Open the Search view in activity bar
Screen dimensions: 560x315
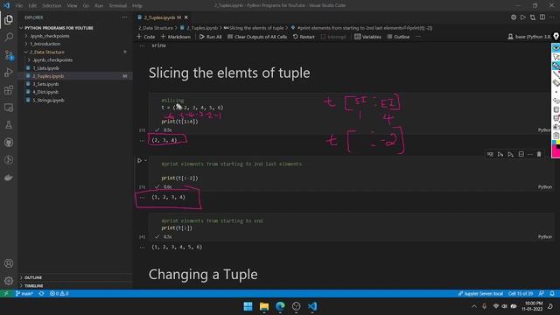[x=9, y=37]
